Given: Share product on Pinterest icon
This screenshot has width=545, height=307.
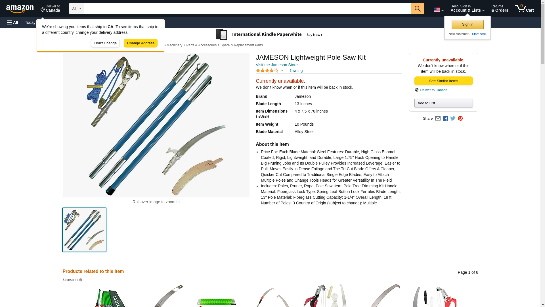Looking at the screenshot, I should [x=460, y=119].
